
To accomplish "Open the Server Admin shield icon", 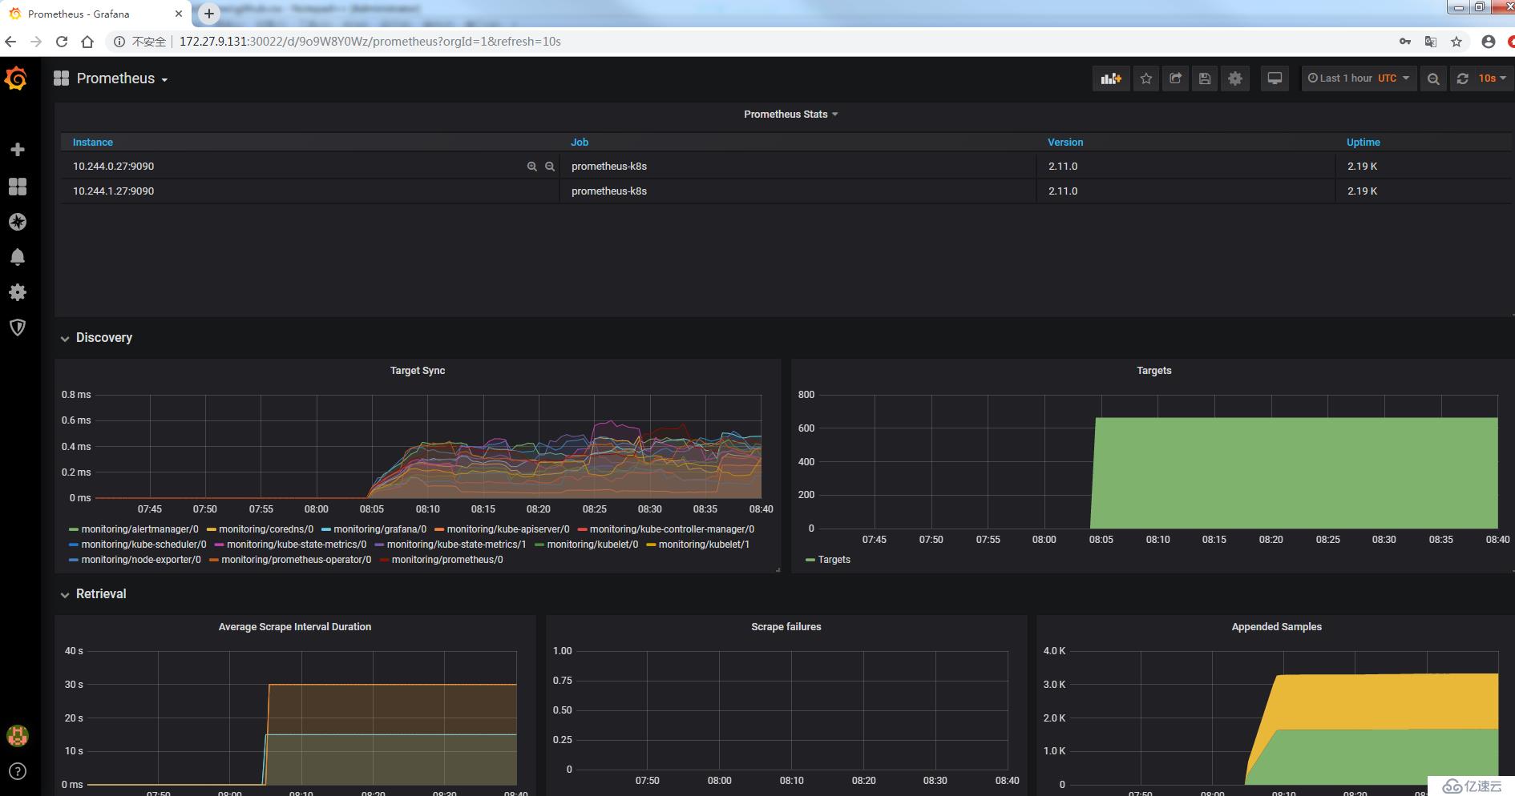I will click(x=18, y=328).
